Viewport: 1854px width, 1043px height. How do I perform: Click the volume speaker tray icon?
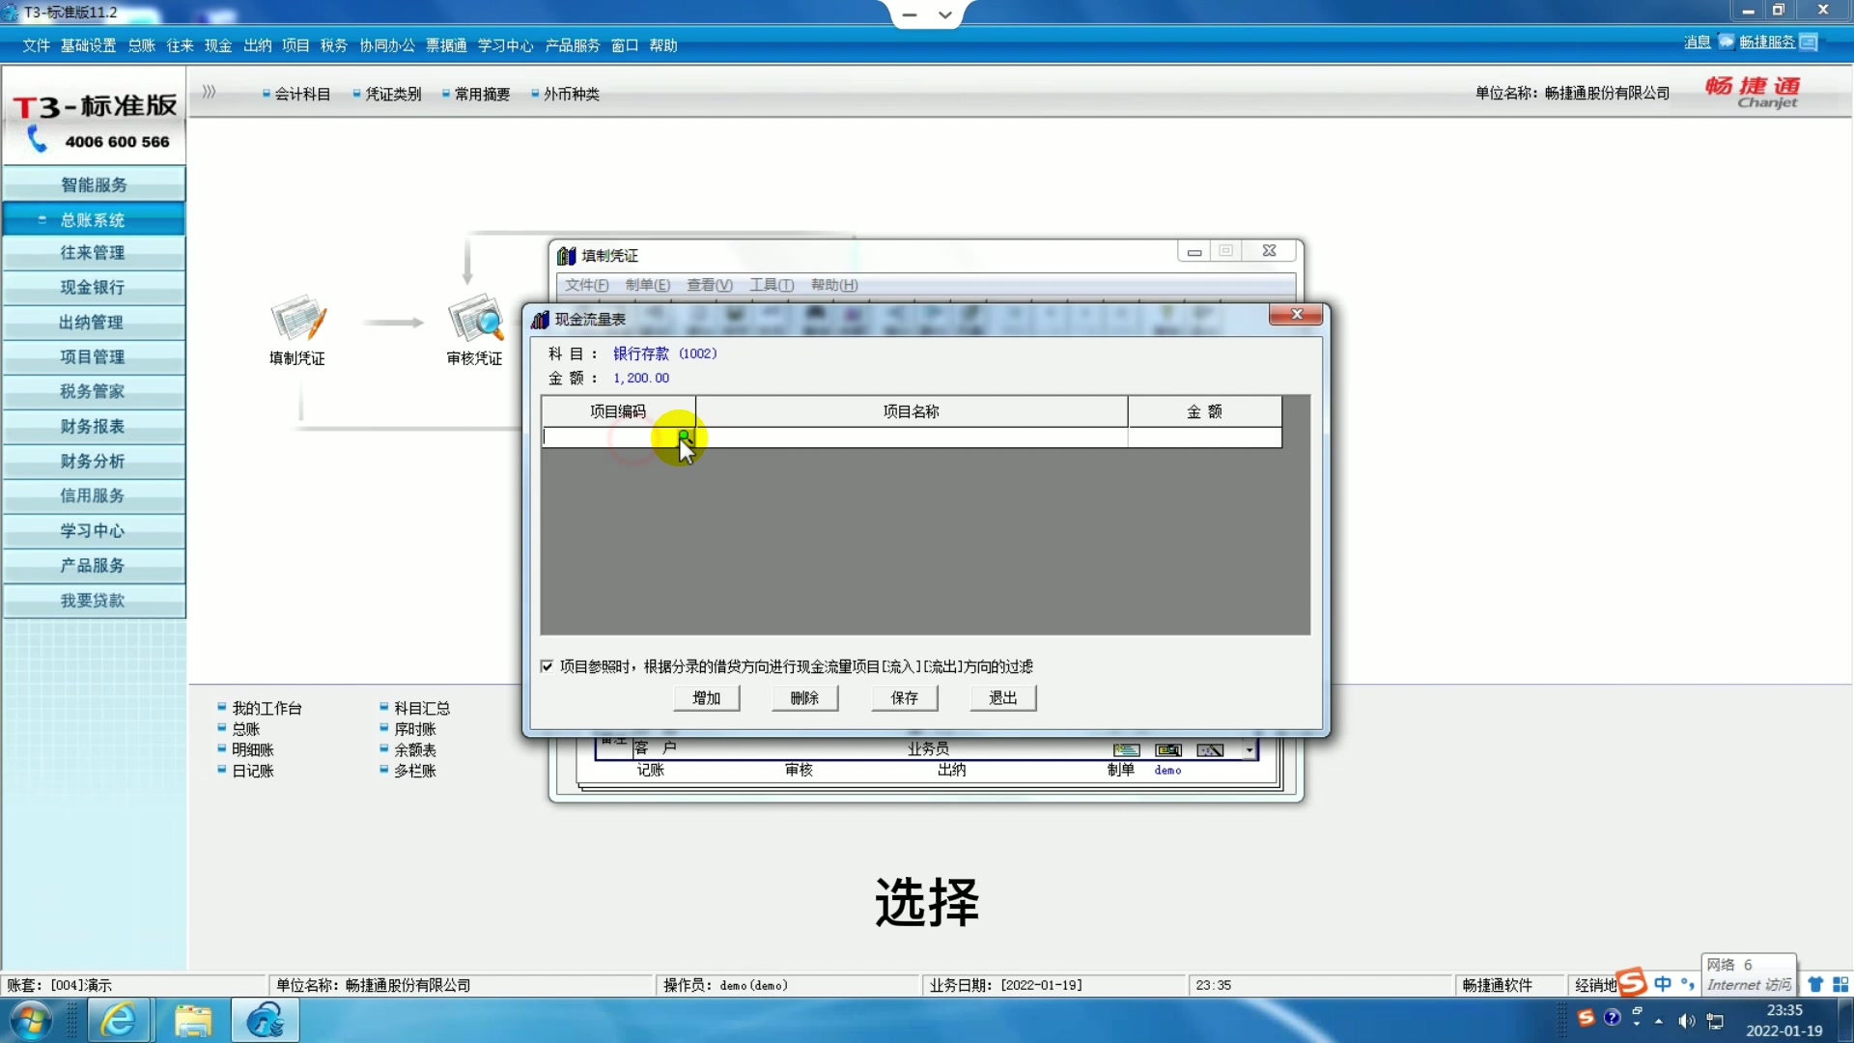click(x=1687, y=1021)
